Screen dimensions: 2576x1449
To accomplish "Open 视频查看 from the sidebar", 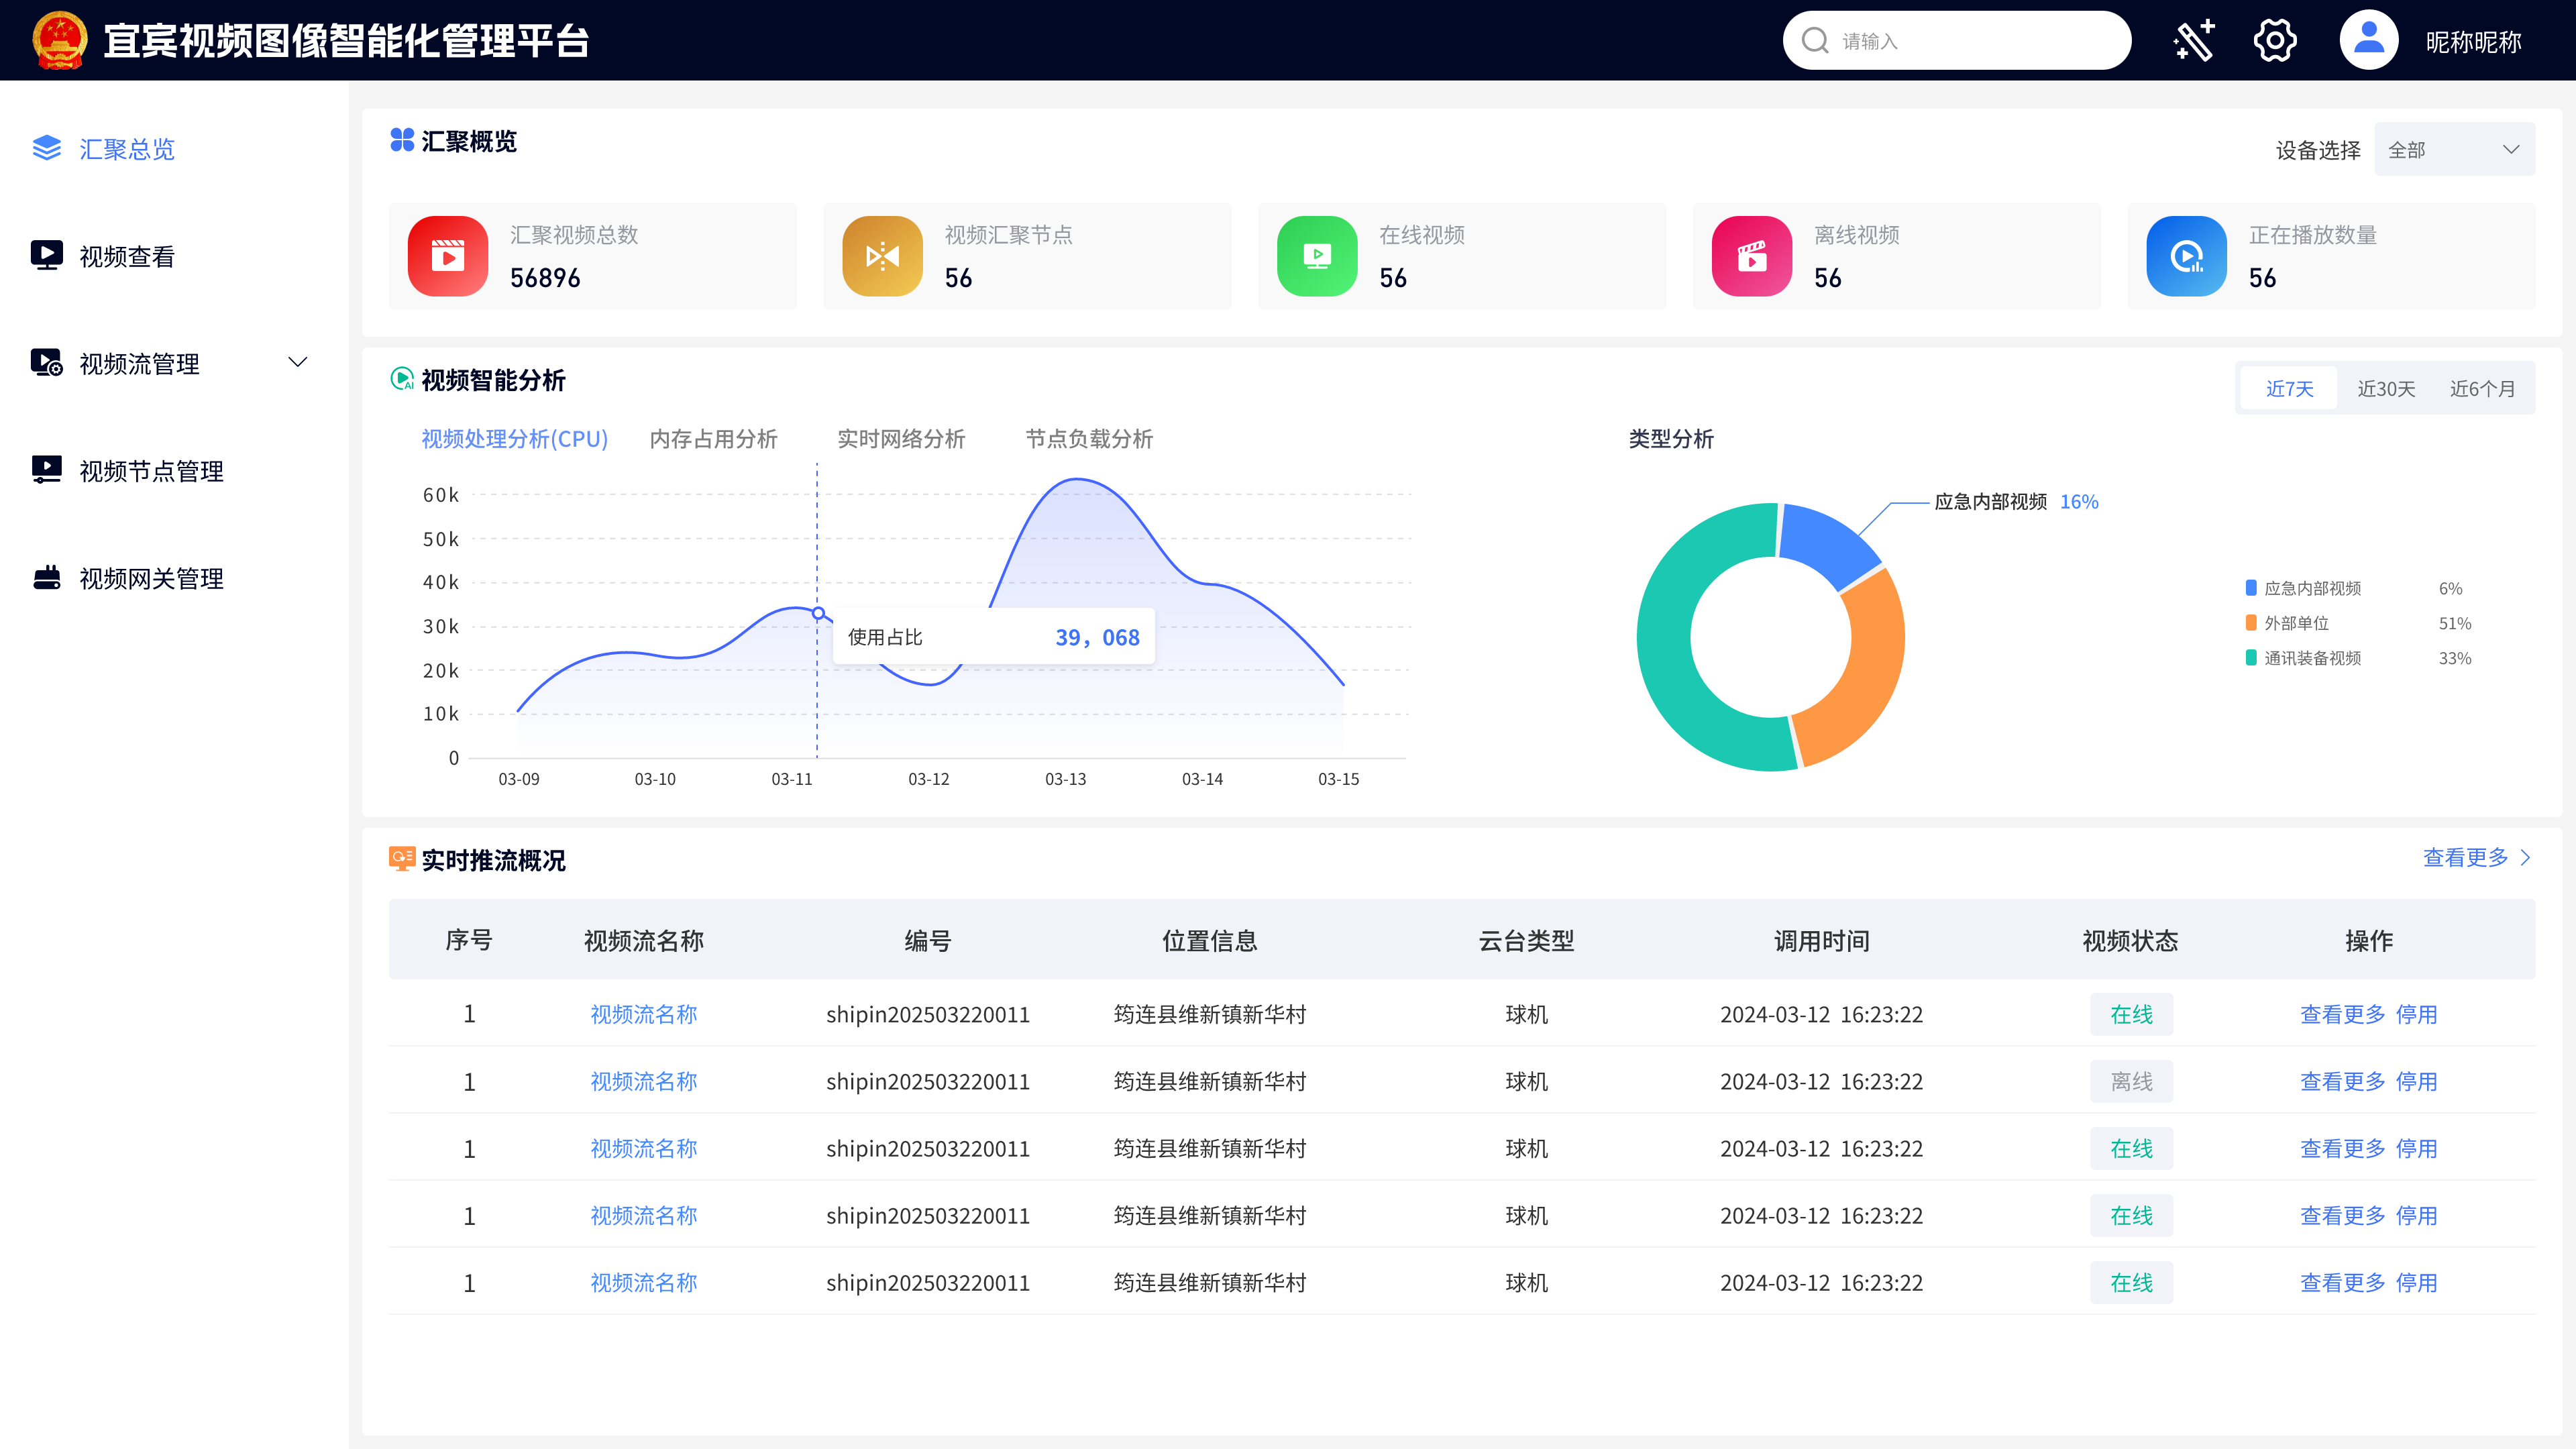I will (x=127, y=256).
